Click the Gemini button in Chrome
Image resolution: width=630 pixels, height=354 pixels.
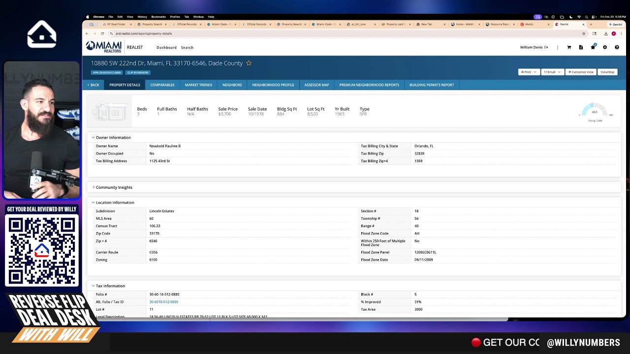coord(616,24)
